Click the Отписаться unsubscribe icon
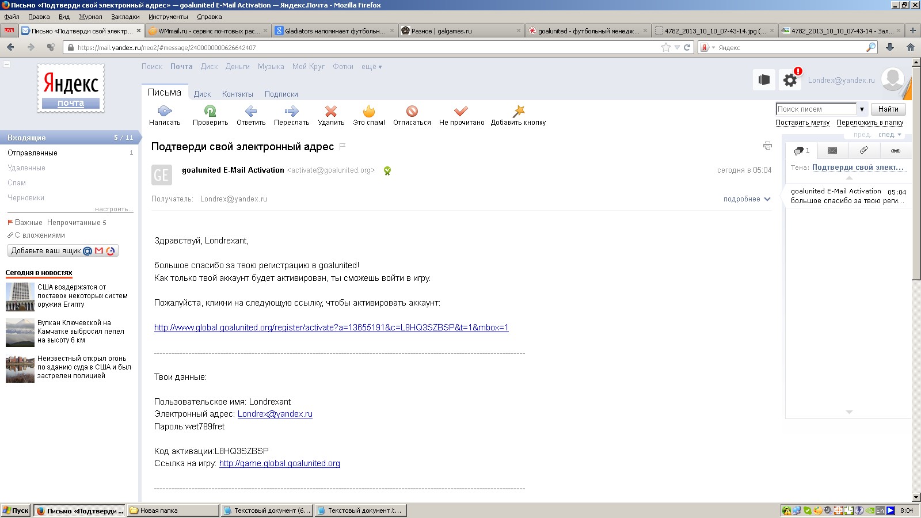The image size is (921, 518). point(412,111)
